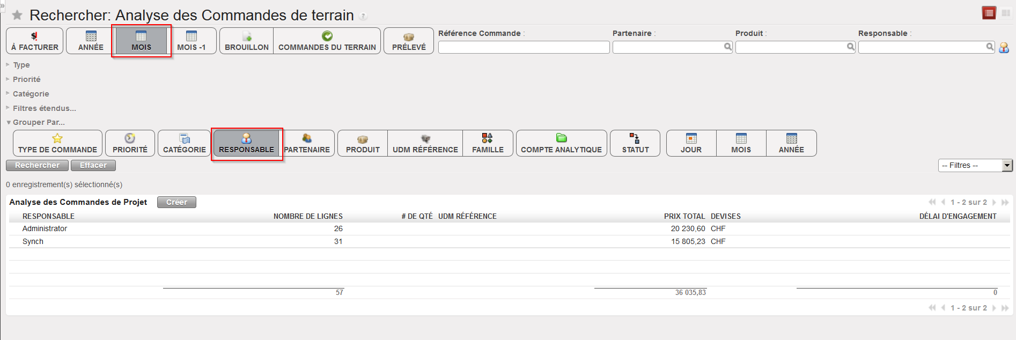Open Partenaire search magnifier
1016x340 pixels.
(x=728, y=47)
